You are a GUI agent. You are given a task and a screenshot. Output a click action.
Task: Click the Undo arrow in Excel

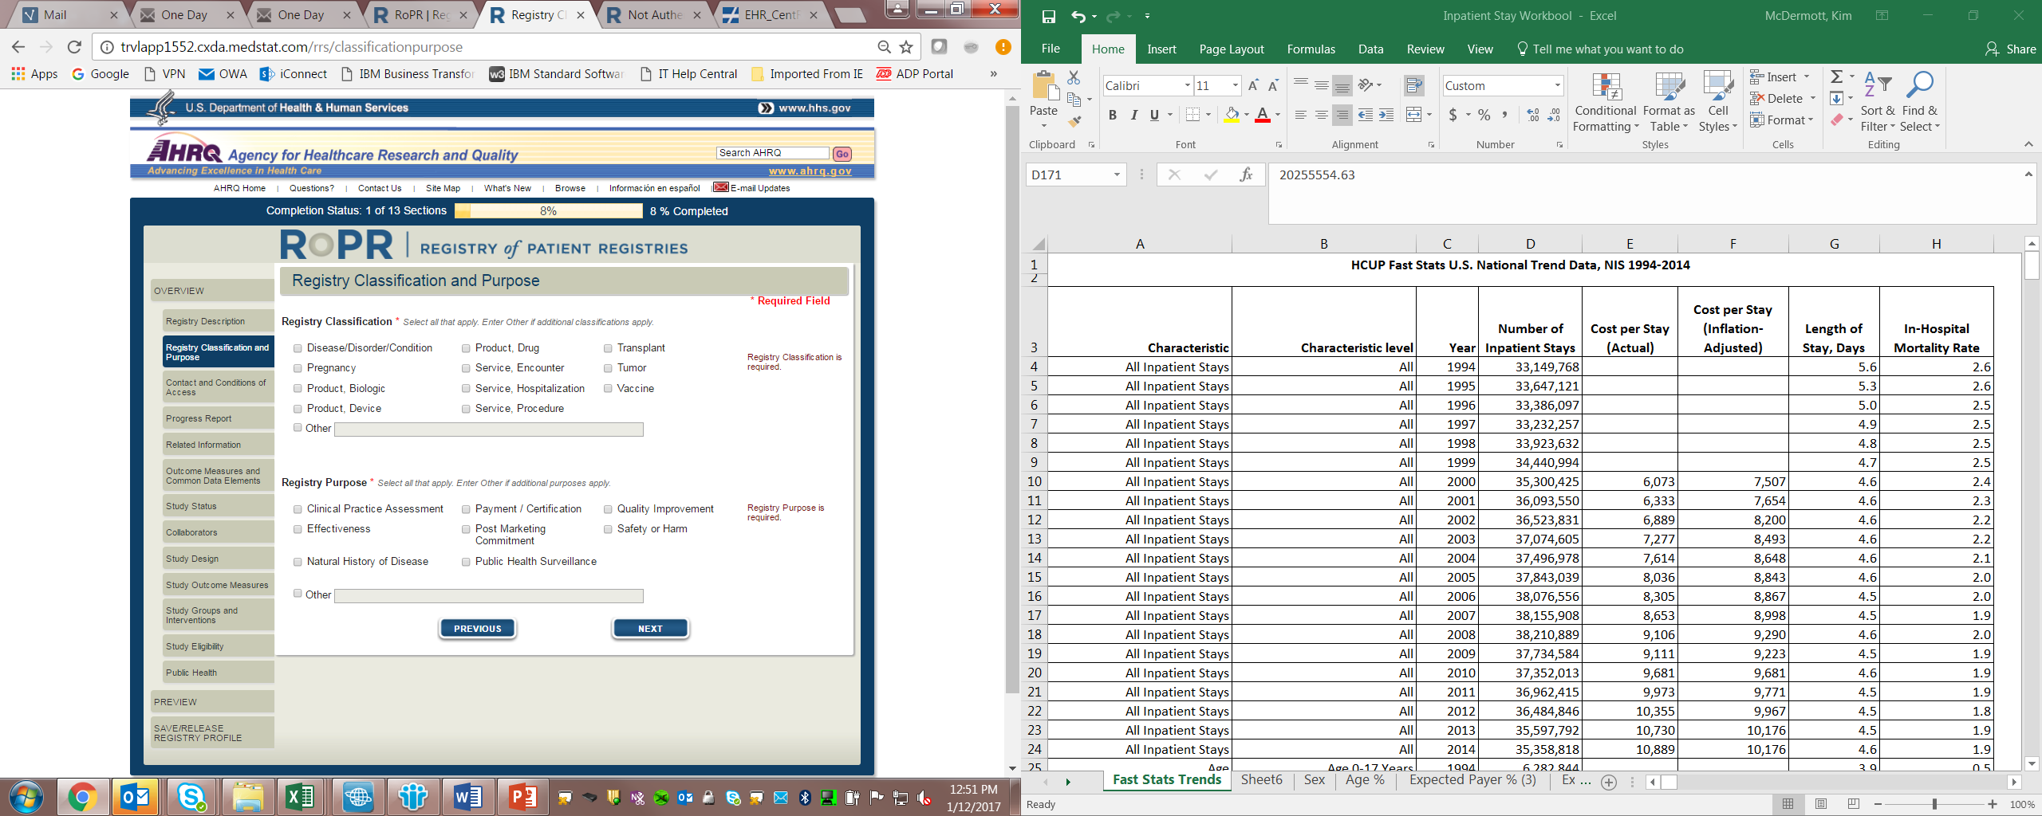[x=1078, y=16]
